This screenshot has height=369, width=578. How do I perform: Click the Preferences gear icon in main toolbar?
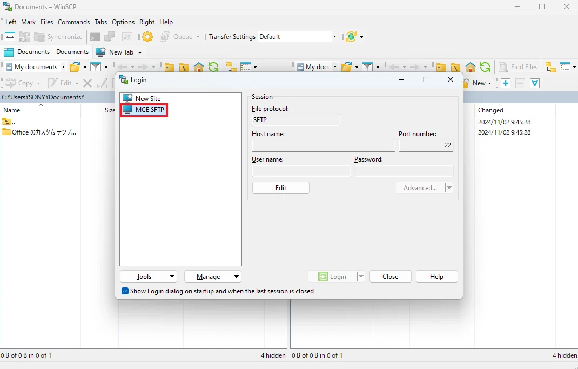[147, 37]
